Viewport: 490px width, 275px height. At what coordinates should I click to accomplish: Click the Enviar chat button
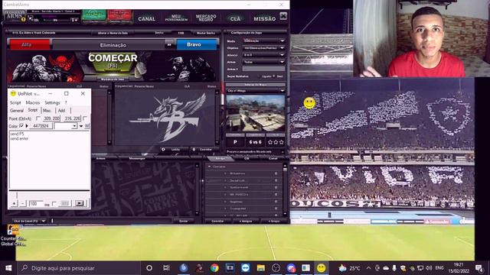pos(184,221)
